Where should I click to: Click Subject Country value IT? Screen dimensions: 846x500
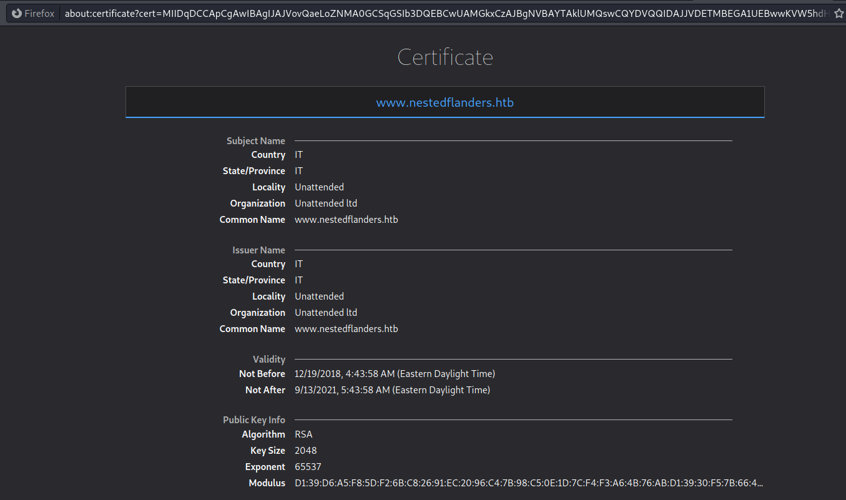tap(298, 155)
